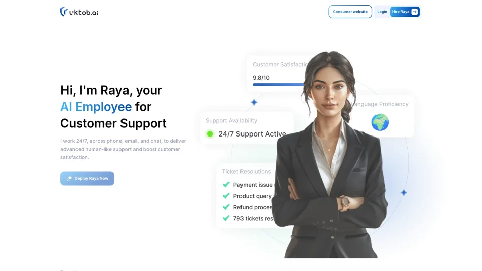Click the Ticket Resolutions card title
Viewport: 482px width, 271px height.
click(247, 172)
